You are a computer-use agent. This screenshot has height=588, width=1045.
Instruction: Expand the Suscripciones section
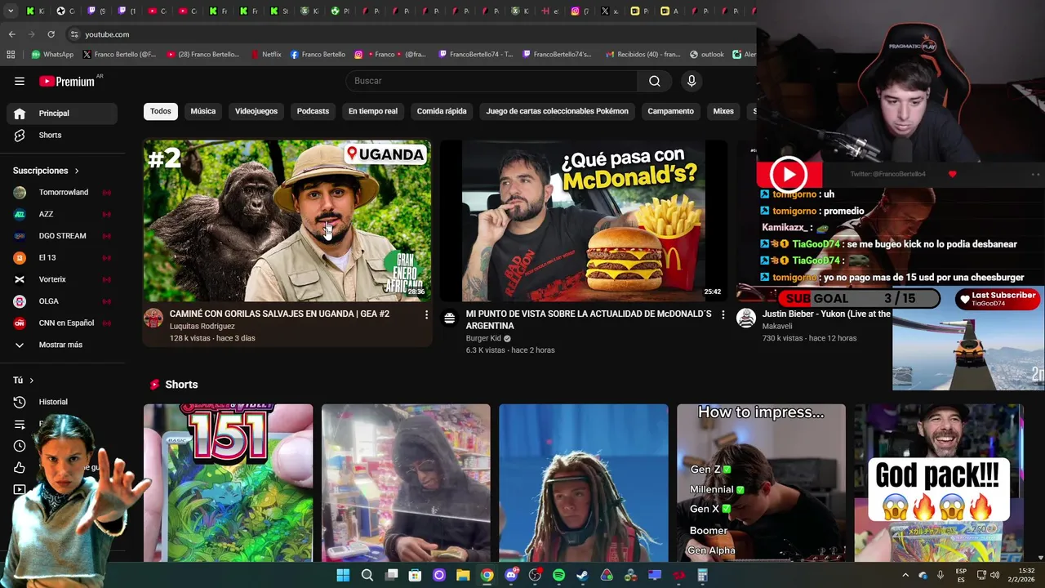pyautogui.click(x=47, y=171)
